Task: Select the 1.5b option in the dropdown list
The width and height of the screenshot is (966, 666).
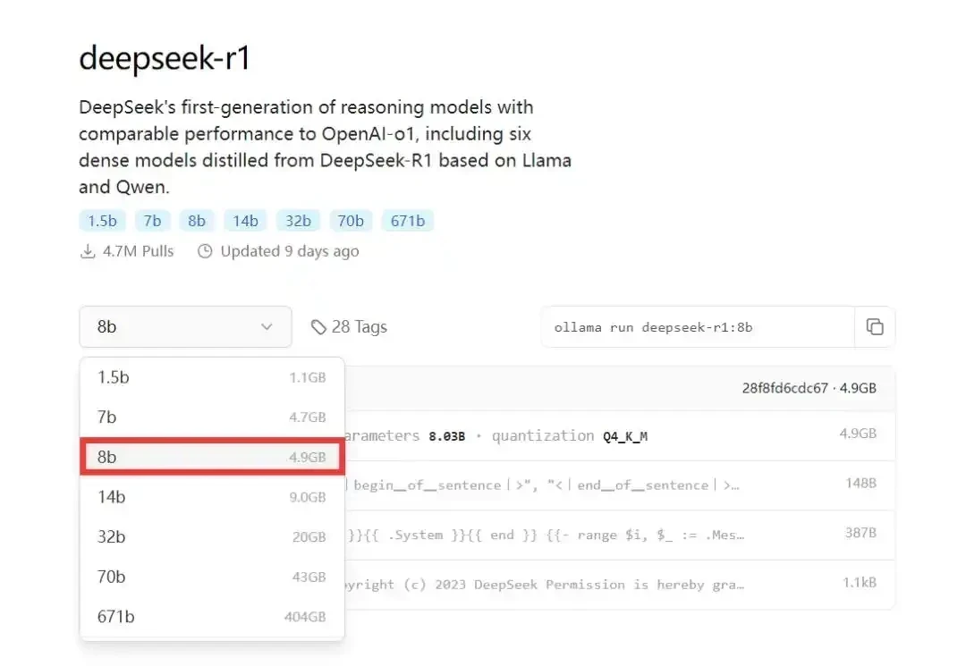Action: (x=212, y=377)
